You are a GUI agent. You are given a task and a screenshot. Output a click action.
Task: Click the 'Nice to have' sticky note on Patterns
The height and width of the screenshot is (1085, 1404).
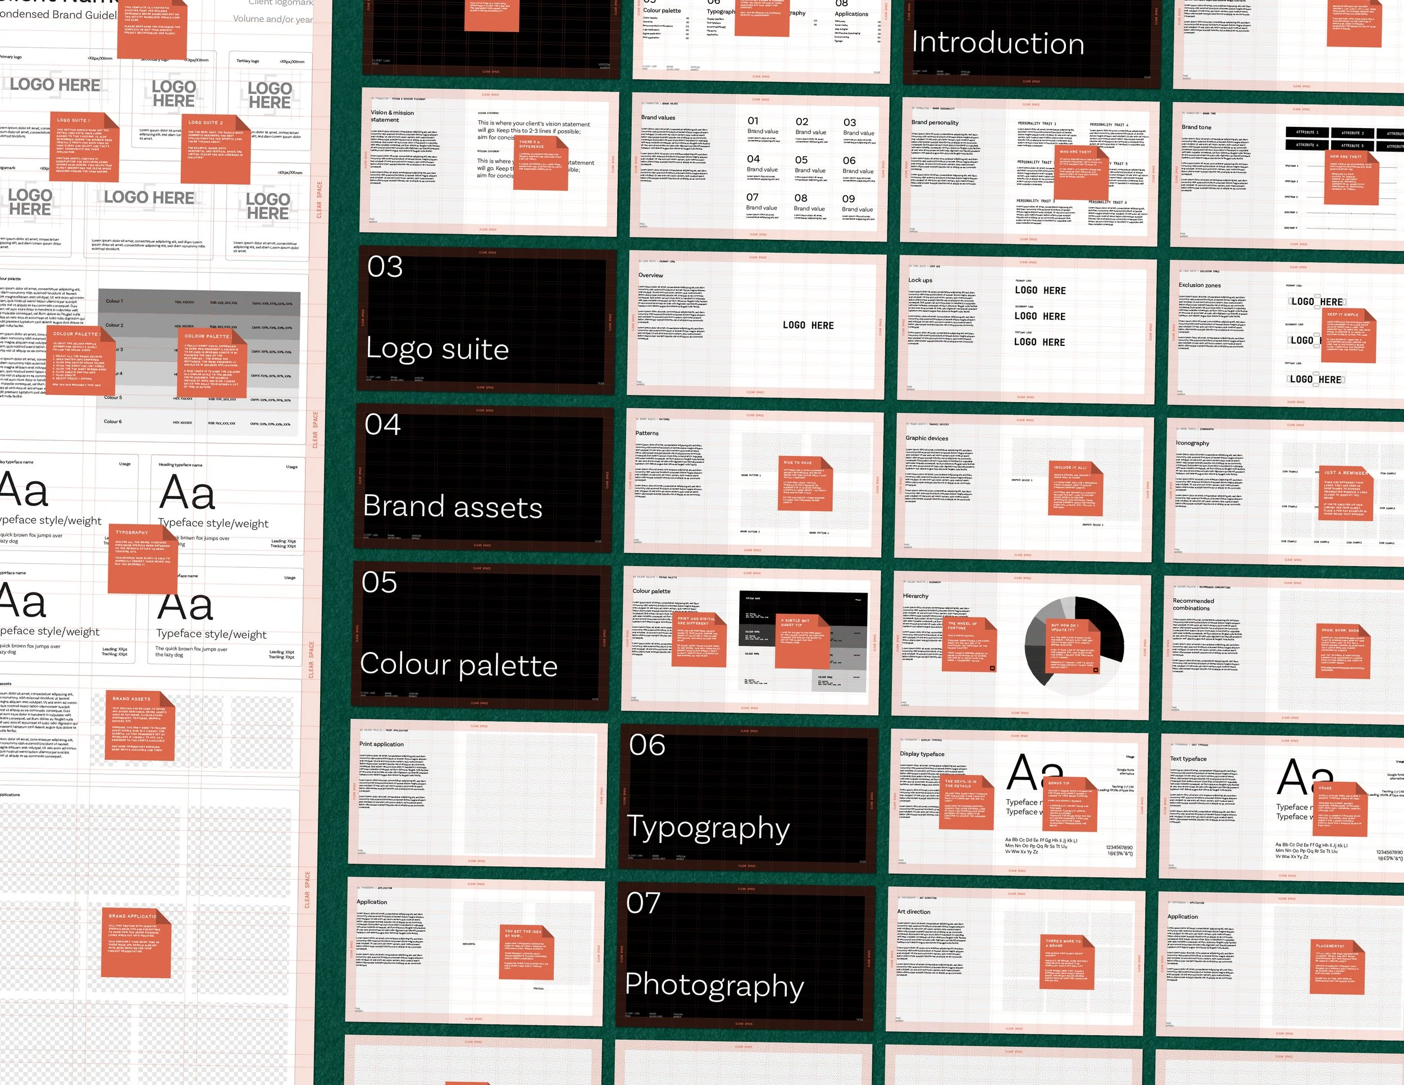805,484
